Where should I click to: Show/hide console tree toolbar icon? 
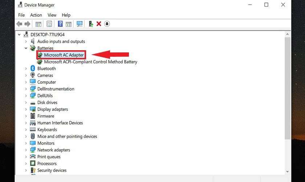38,24
